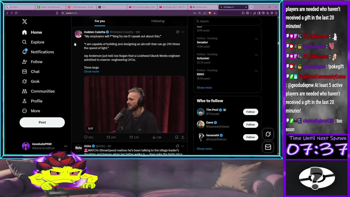Close the Home / X browser tab

click(246, 7)
